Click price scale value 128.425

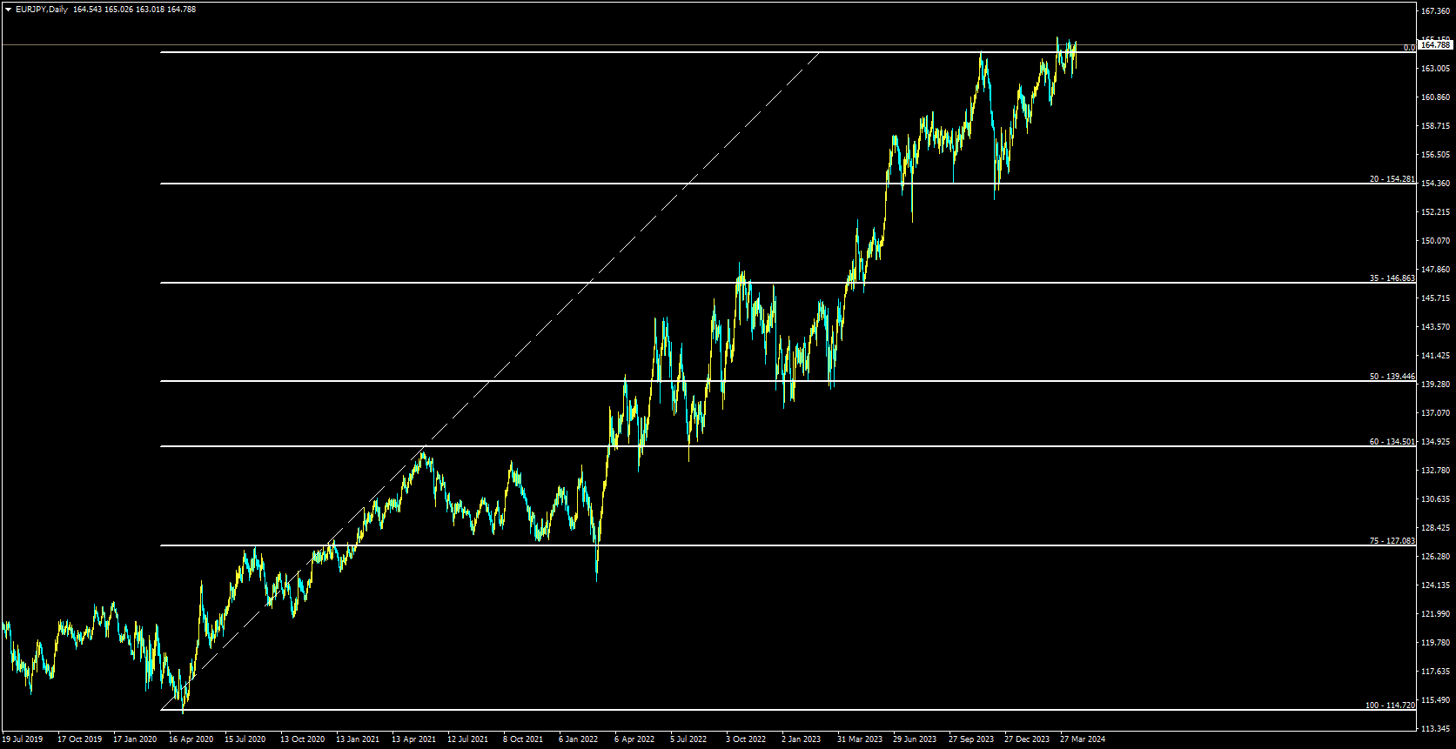pos(1435,527)
